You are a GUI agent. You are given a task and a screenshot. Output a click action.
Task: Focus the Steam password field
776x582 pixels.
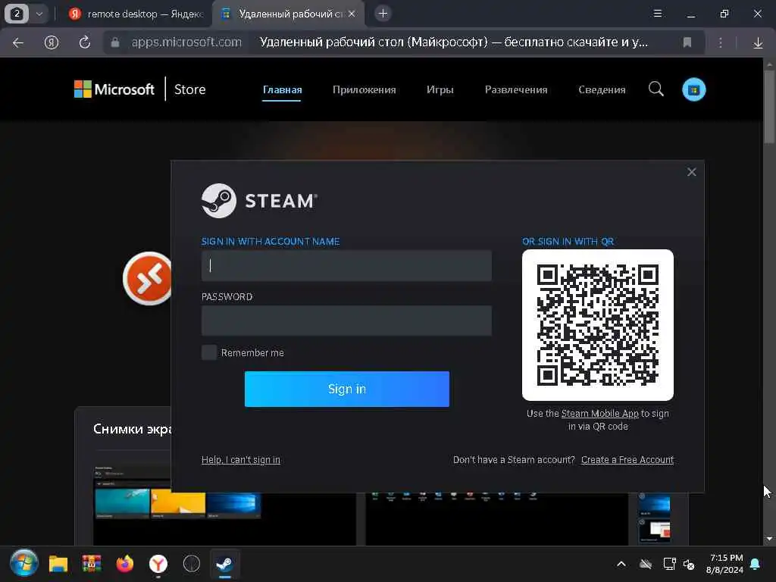pos(346,321)
